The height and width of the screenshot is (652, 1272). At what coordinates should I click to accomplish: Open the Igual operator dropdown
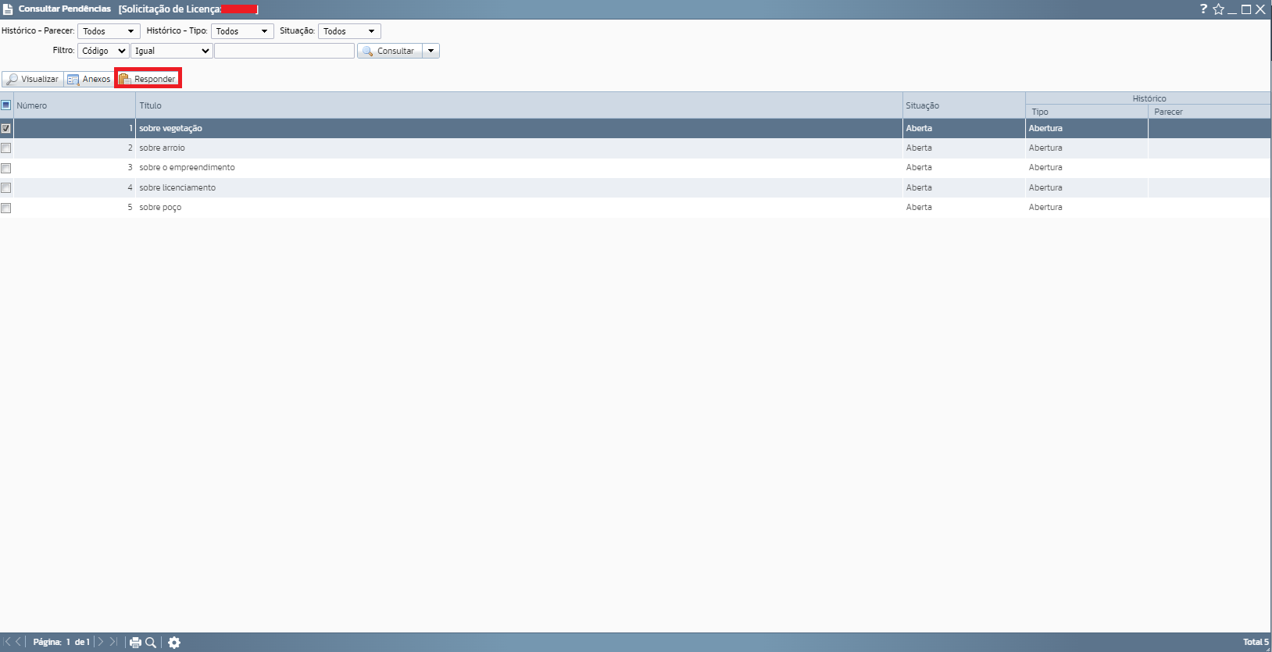pos(171,51)
